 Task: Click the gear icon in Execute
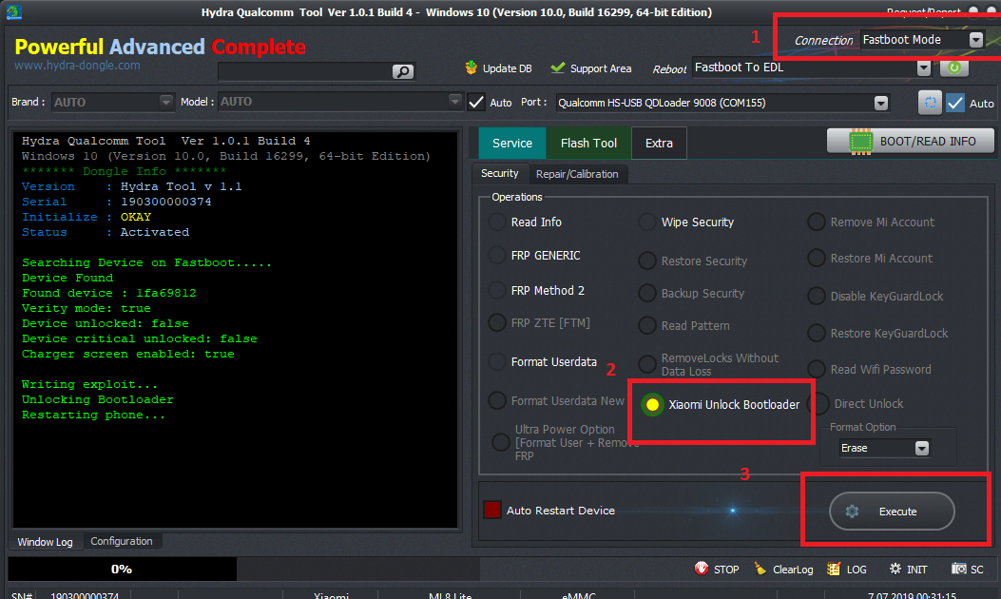click(853, 511)
